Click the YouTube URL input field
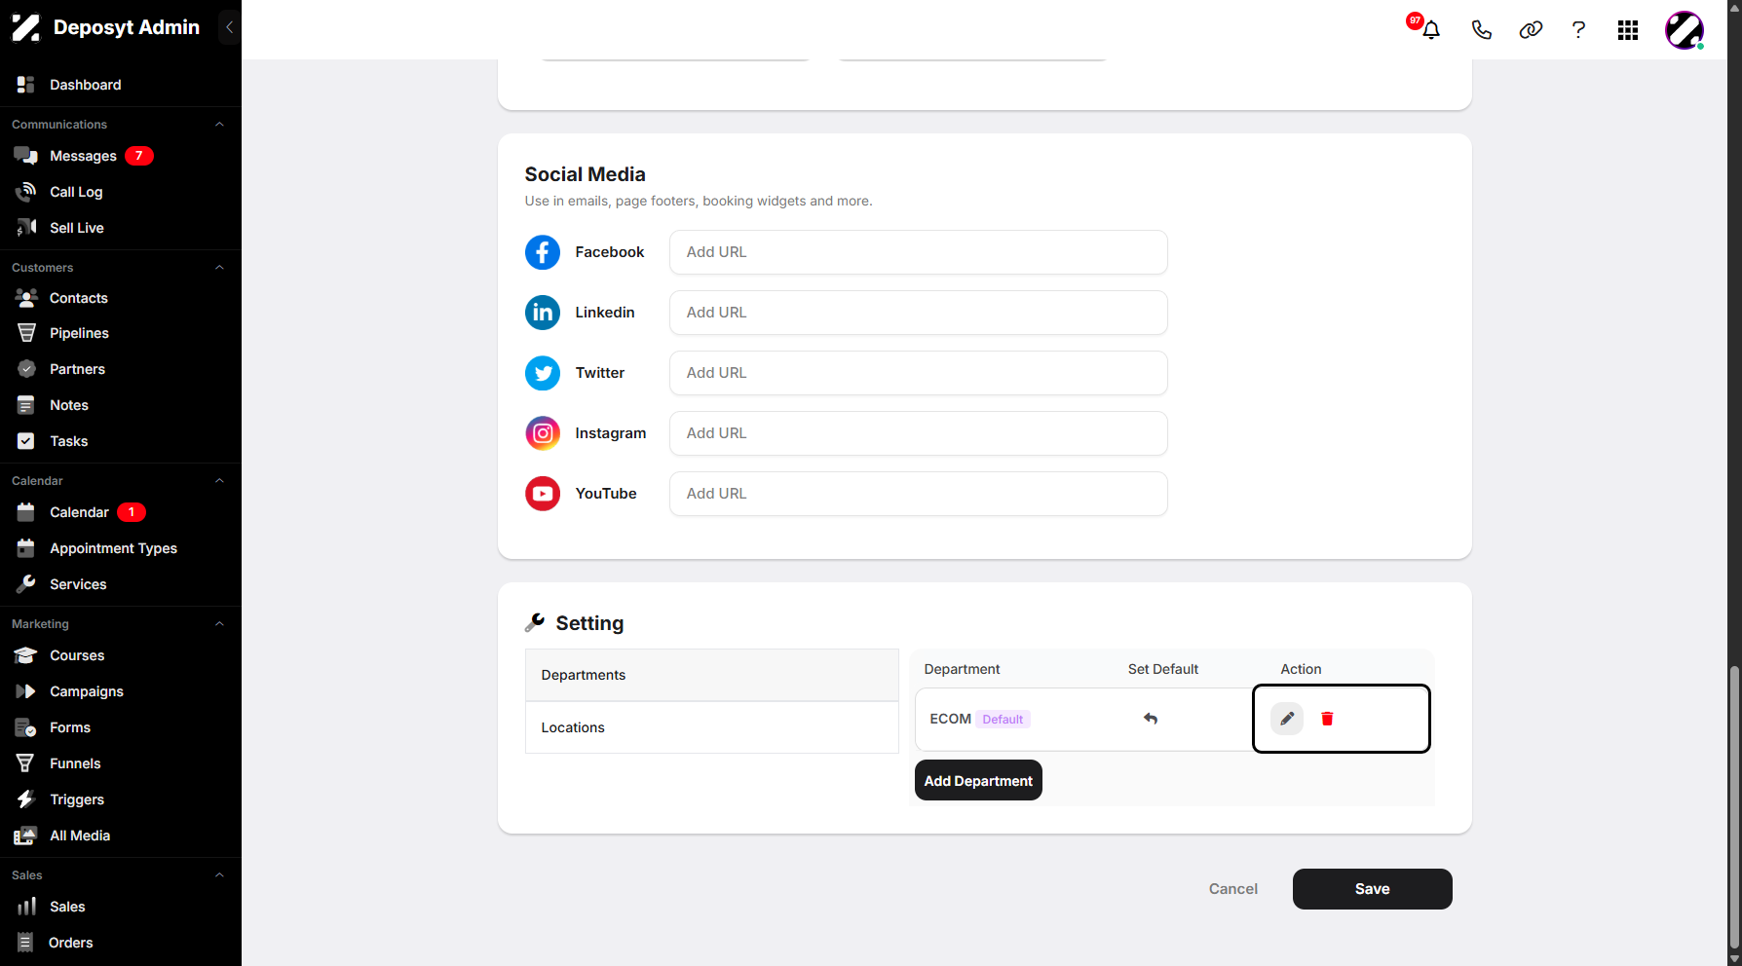1742x966 pixels. [x=918, y=494]
